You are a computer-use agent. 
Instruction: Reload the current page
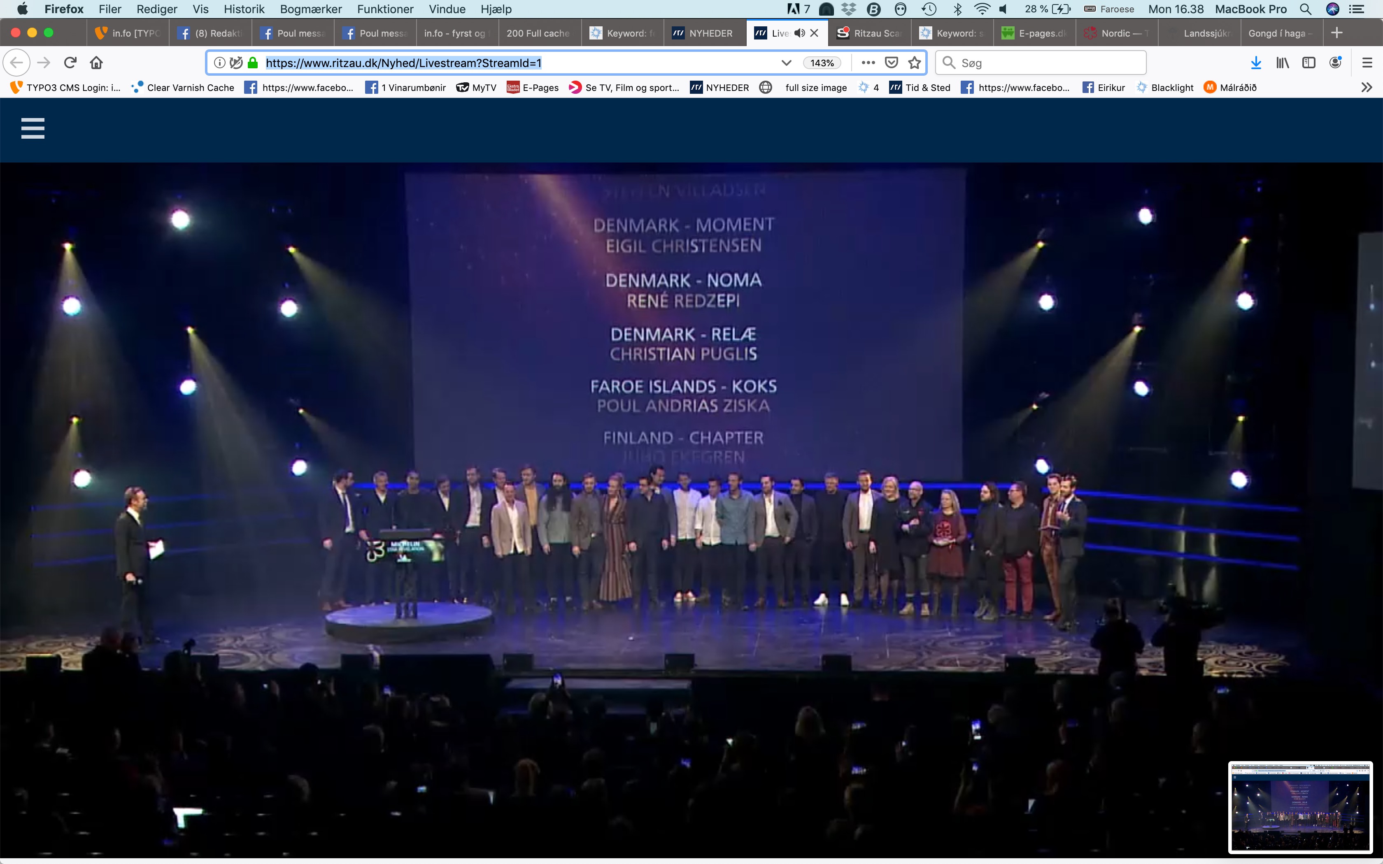pyautogui.click(x=70, y=63)
